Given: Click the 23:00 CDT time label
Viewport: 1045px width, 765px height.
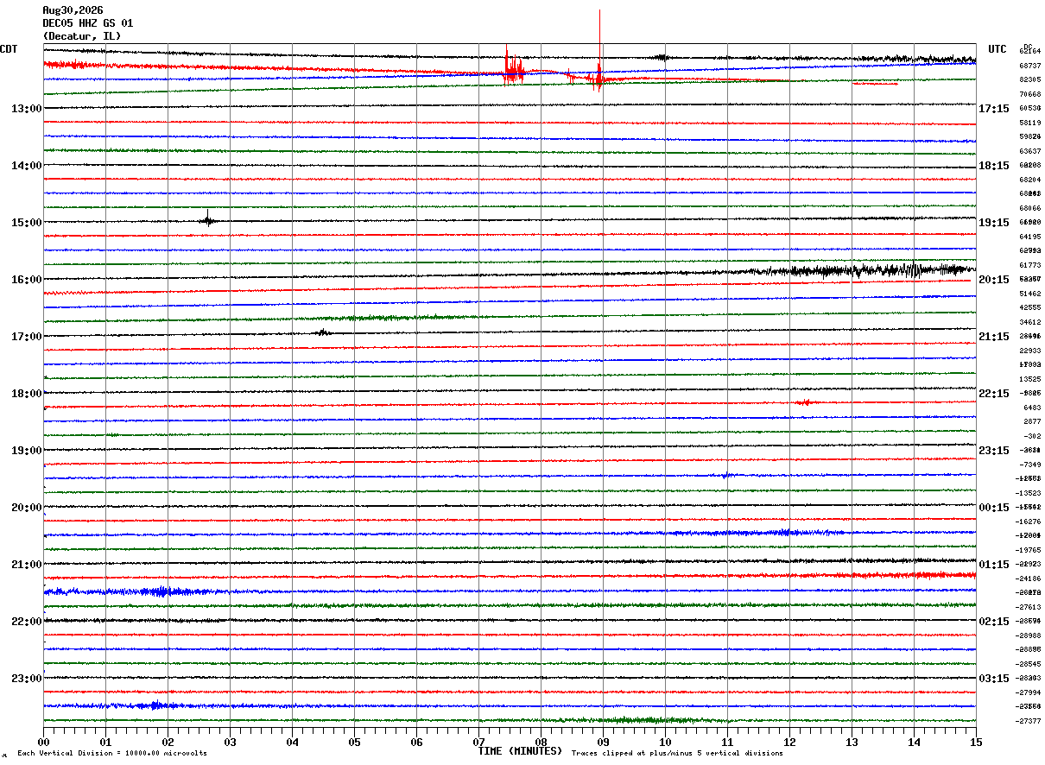Looking at the screenshot, I should click(x=26, y=679).
